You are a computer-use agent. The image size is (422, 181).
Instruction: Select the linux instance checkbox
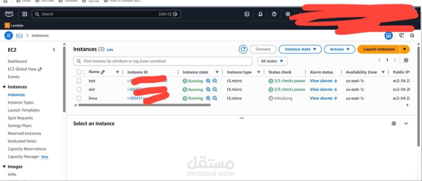tap(79, 98)
